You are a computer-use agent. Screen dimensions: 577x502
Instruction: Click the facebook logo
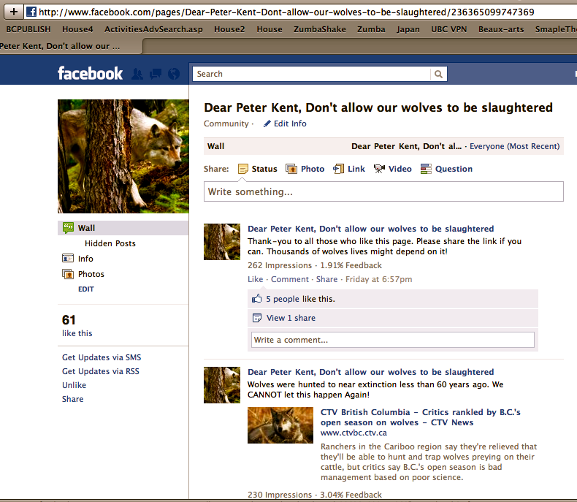90,73
